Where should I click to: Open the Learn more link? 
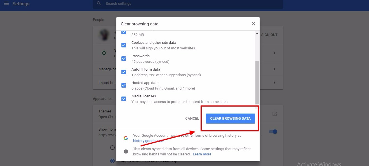click(202, 154)
